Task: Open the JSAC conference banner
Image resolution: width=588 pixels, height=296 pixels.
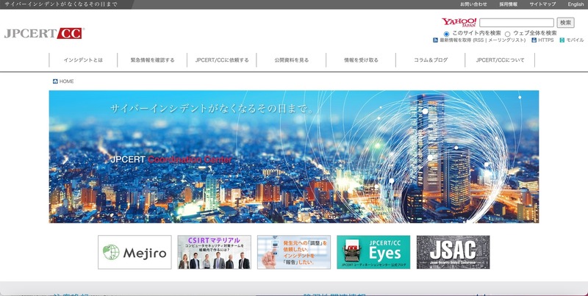Action: coord(453,252)
